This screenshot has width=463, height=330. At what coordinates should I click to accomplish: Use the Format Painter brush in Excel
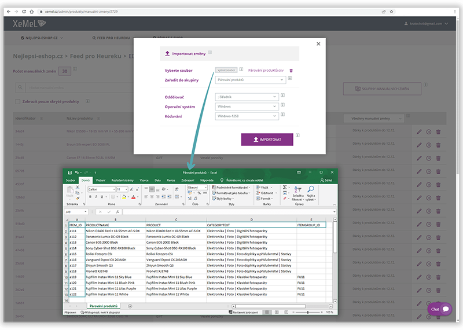(78, 198)
